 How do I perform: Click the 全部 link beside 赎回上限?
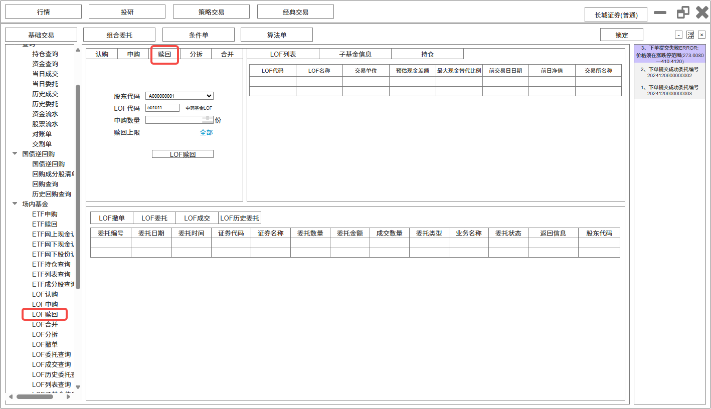[x=206, y=132]
